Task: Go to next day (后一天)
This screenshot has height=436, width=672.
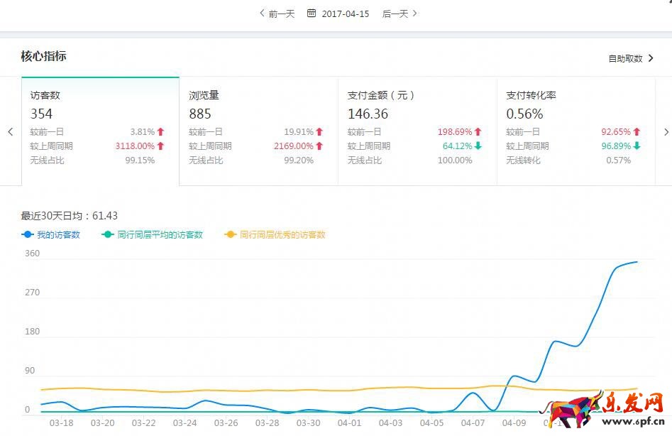Action: (x=400, y=13)
